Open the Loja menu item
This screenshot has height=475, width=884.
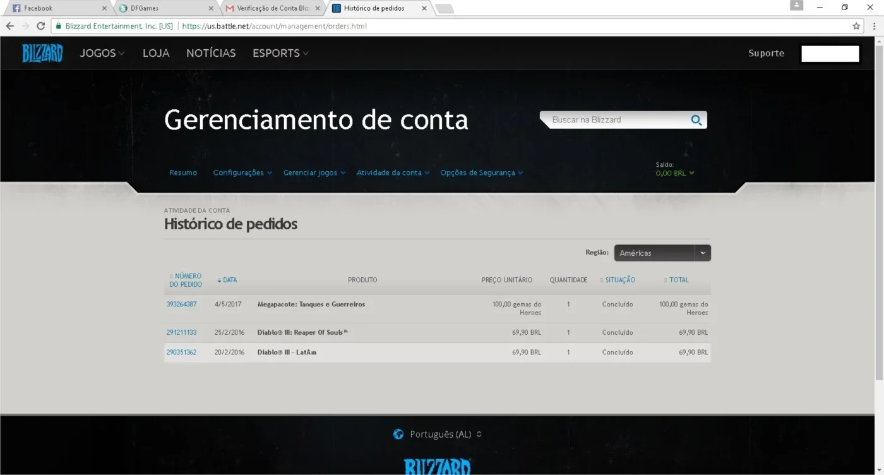(x=156, y=53)
